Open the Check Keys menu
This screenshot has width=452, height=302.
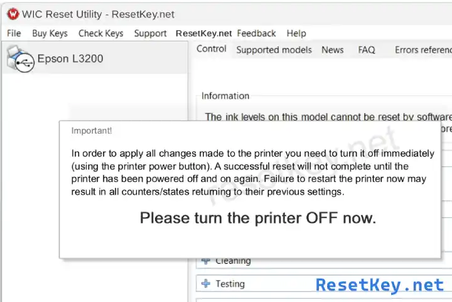pos(101,33)
